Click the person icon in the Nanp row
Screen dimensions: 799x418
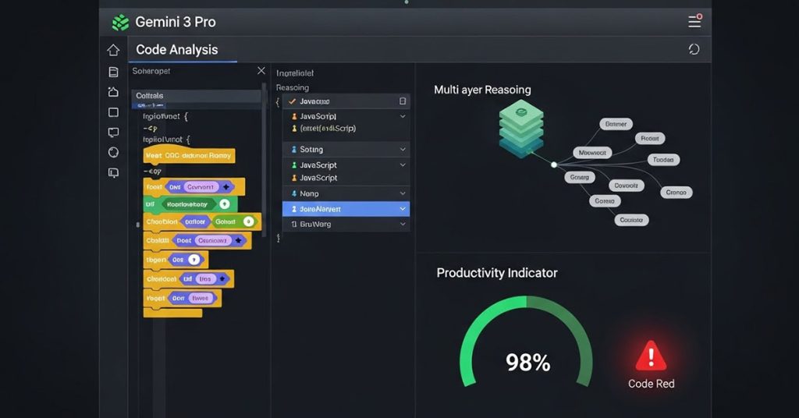294,193
